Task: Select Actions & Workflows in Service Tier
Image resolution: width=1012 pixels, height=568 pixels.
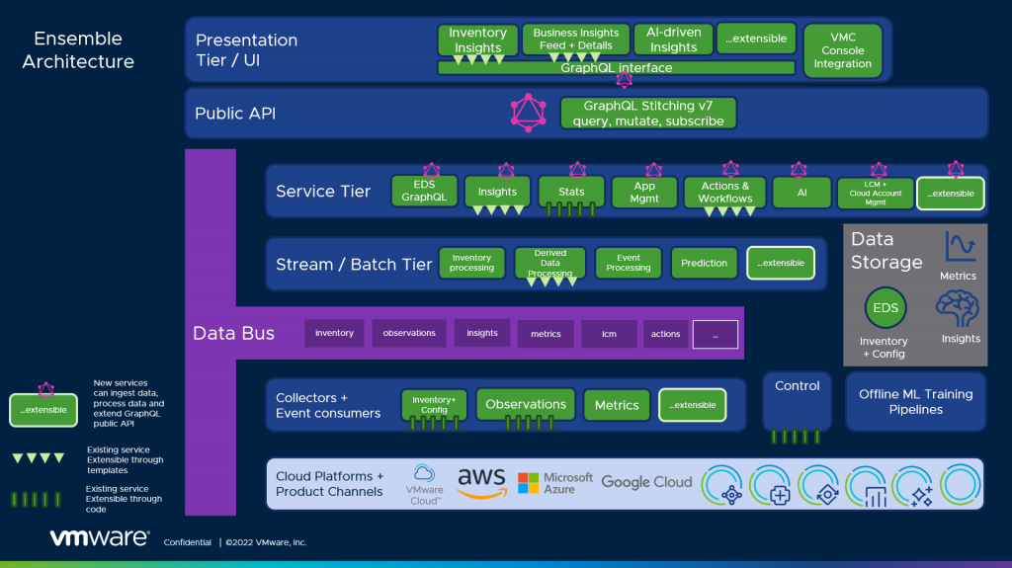Action: 724,192
